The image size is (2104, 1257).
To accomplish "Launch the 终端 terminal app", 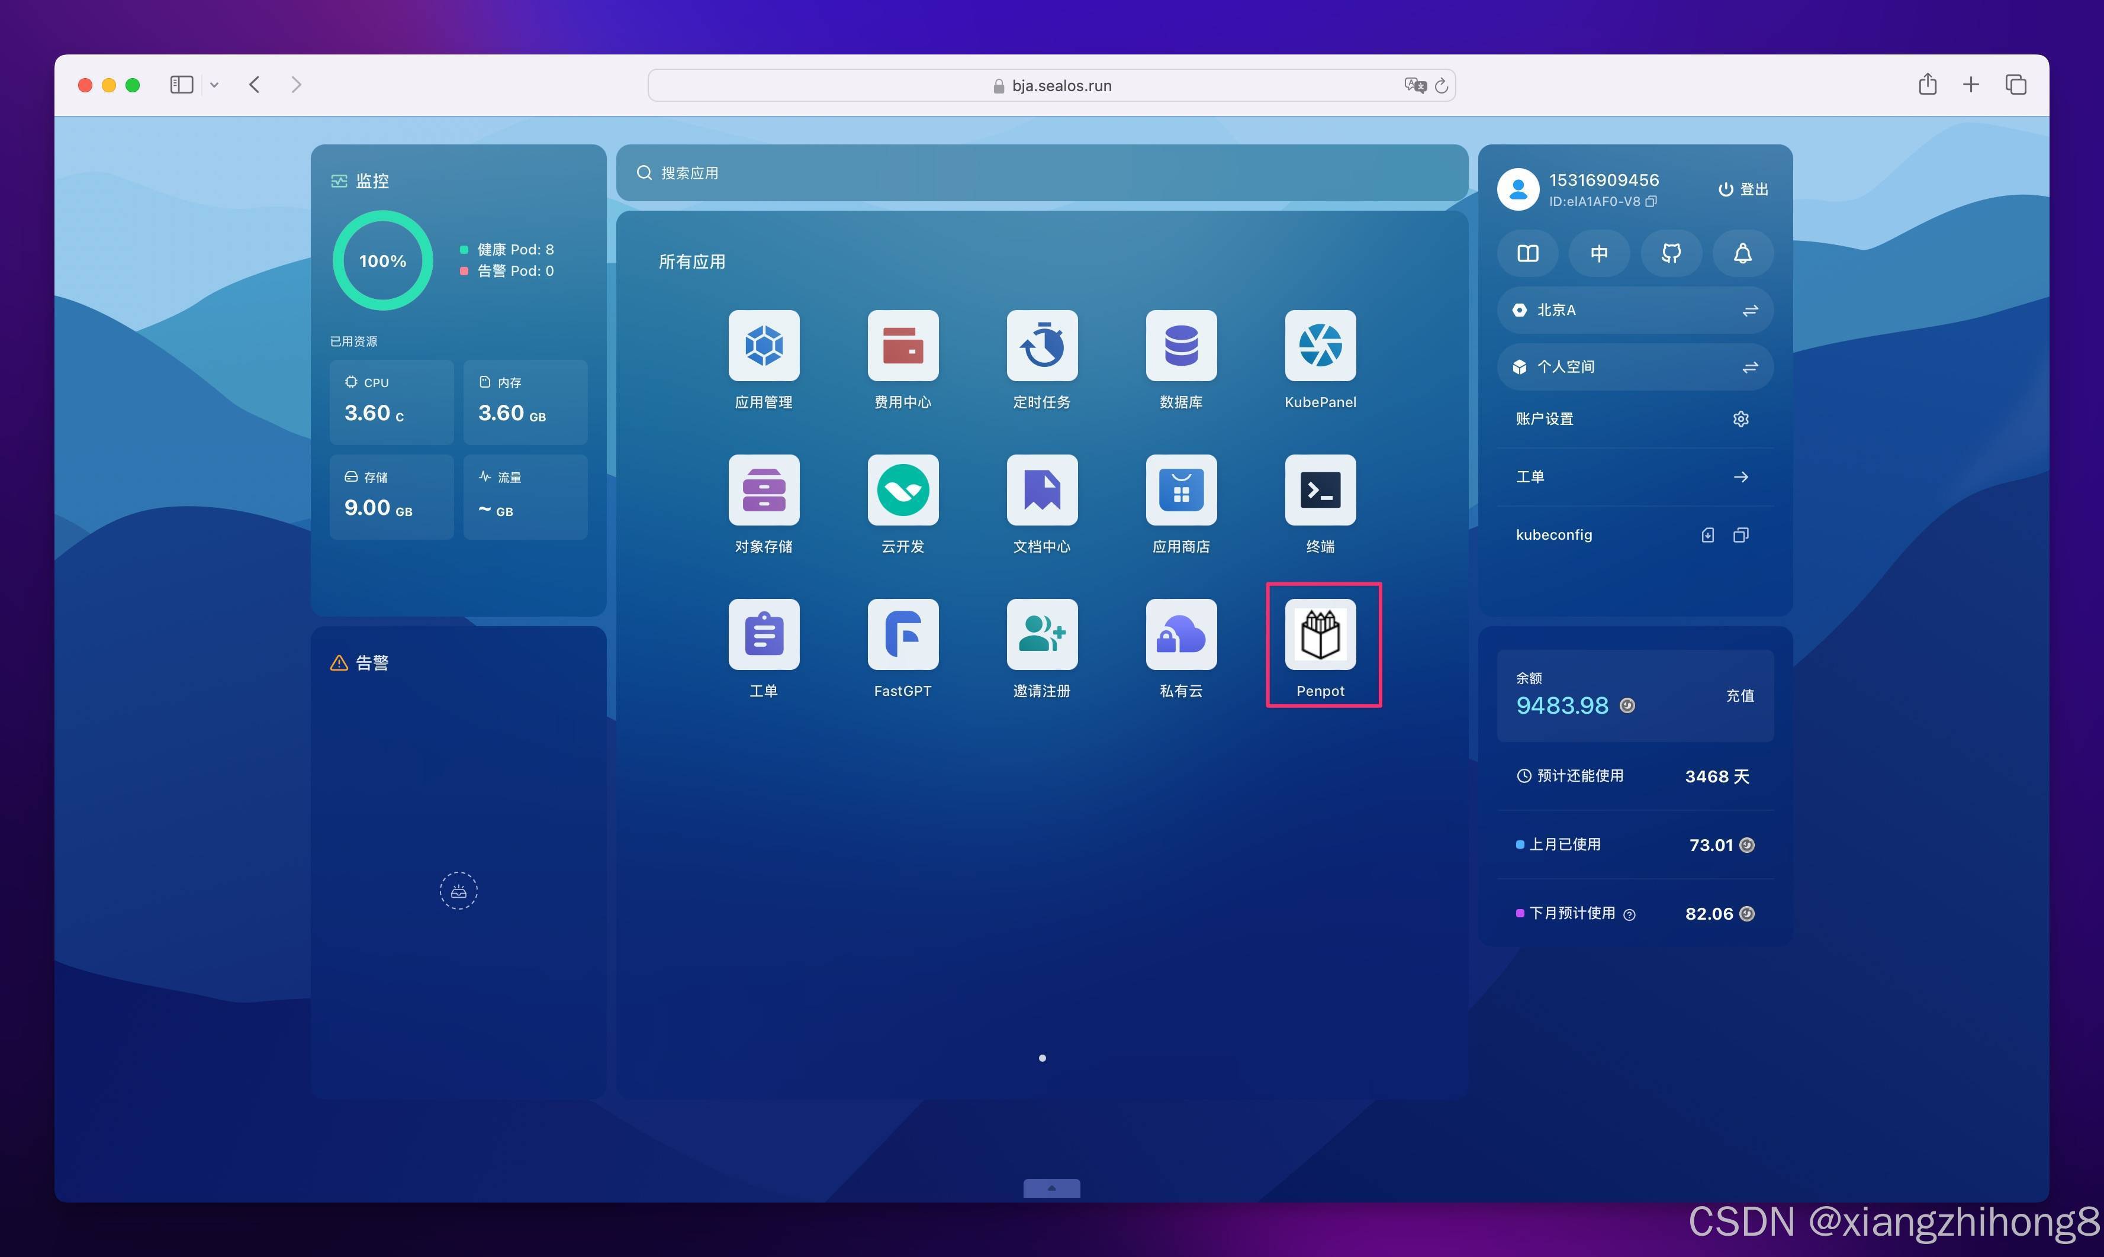I will pos(1320,489).
